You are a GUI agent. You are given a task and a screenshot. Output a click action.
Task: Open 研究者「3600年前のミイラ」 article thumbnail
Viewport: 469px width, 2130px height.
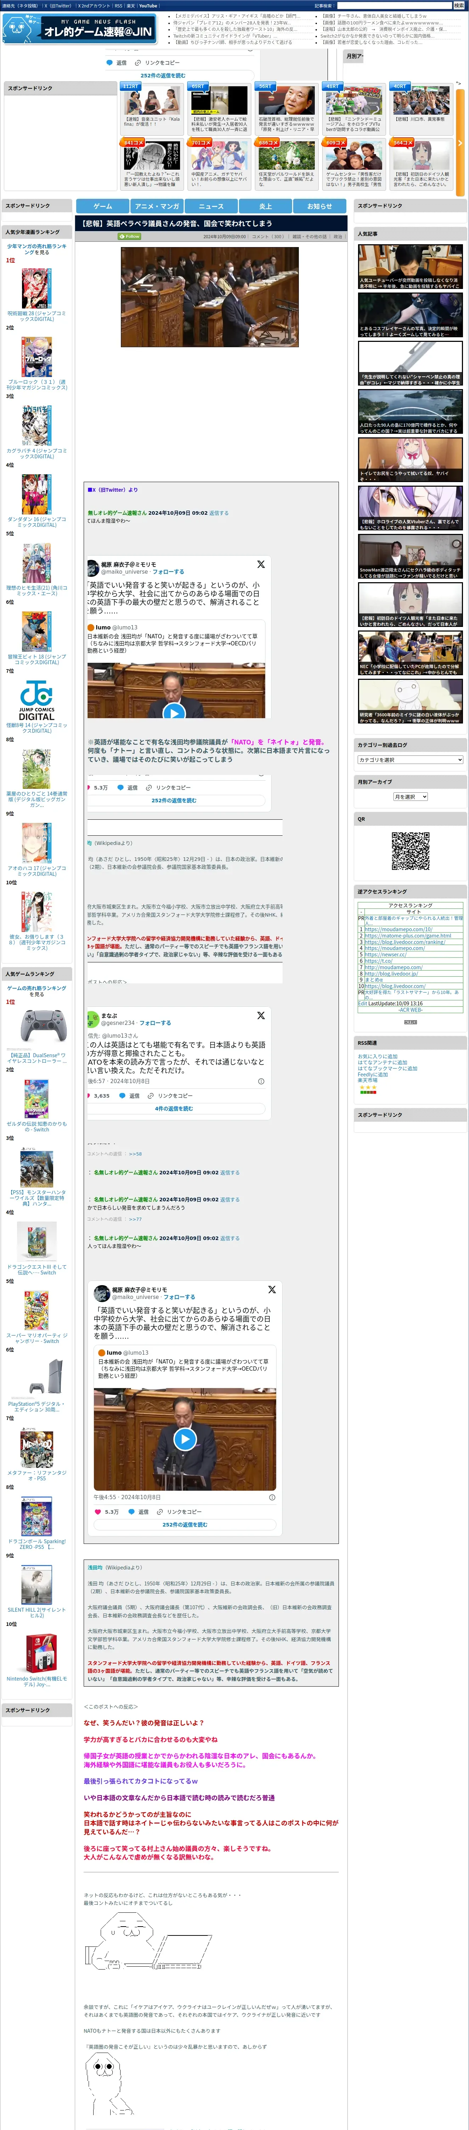411,701
